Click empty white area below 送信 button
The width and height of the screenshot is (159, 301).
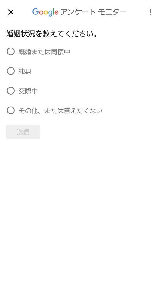[79, 211]
